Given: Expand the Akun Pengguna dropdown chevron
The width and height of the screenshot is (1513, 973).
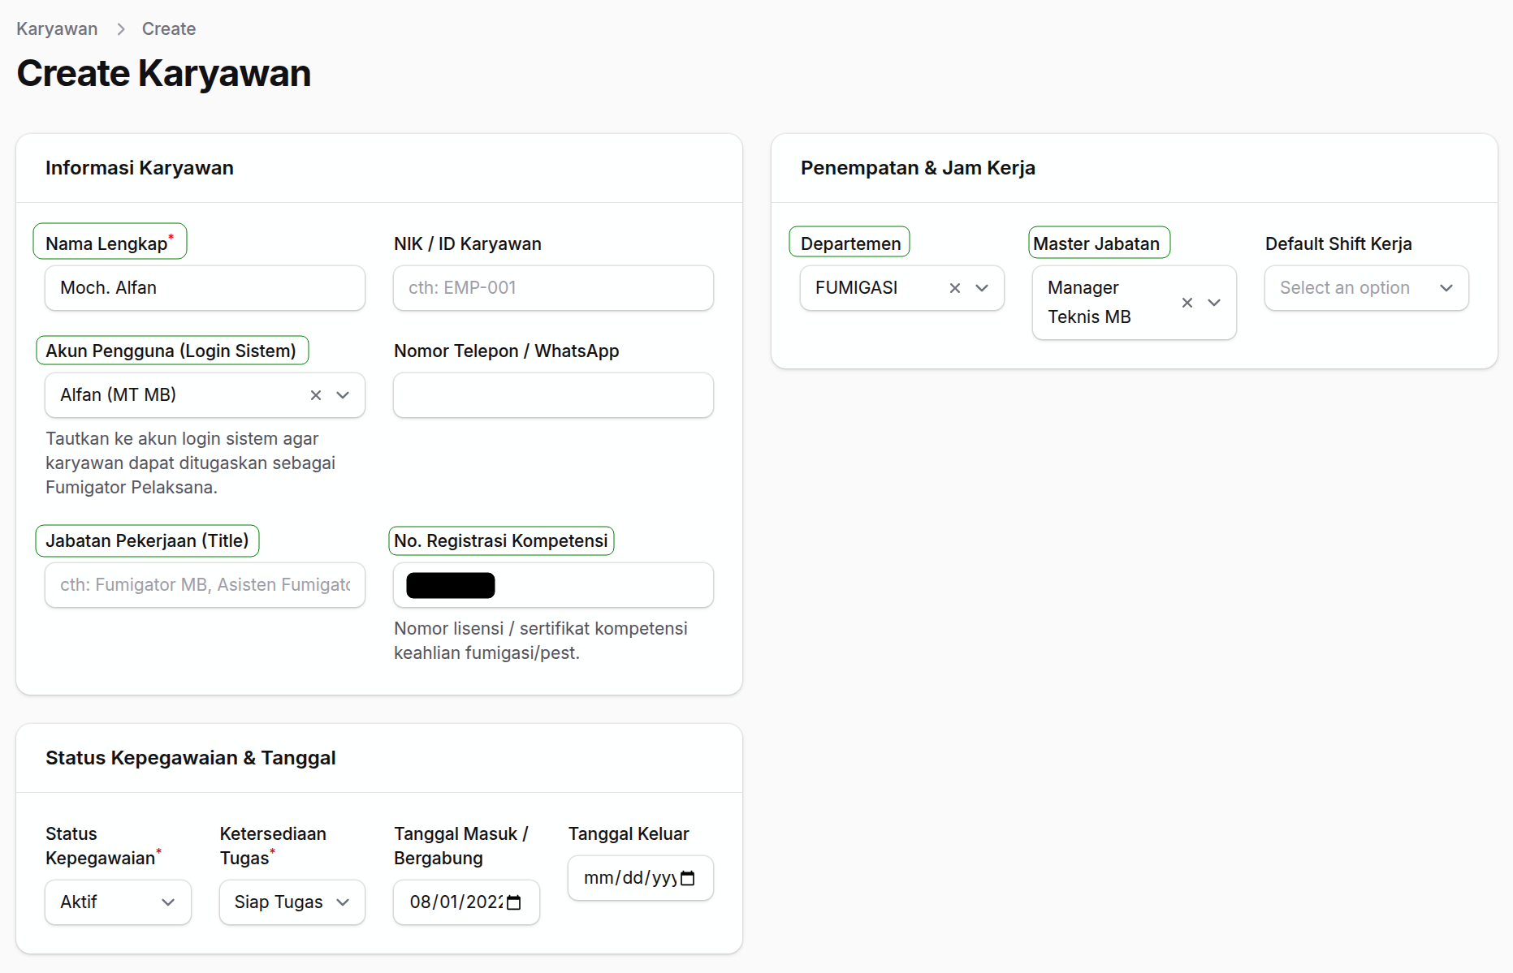Looking at the screenshot, I should click(x=343, y=395).
